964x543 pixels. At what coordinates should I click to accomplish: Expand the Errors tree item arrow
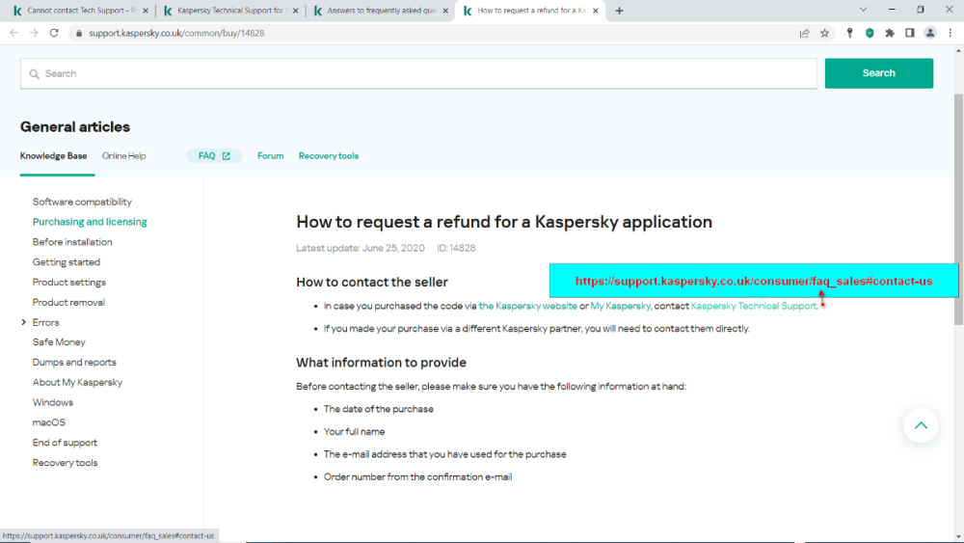(24, 322)
